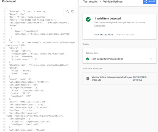Click the line number 28 in code gutter

point(4,88)
